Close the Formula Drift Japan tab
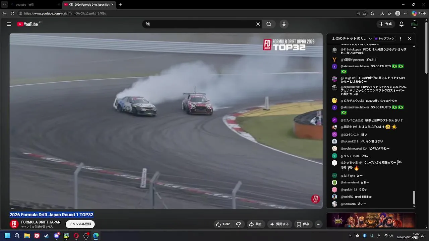This screenshot has height=241, width=429. [112, 5]
